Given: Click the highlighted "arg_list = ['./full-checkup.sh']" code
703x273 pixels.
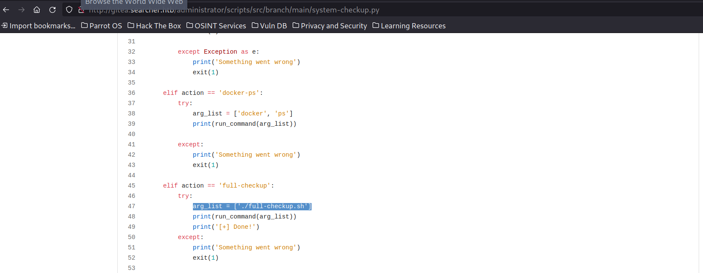Looking at the screenshot, I should pyautogui.click(x=252, y=206).
